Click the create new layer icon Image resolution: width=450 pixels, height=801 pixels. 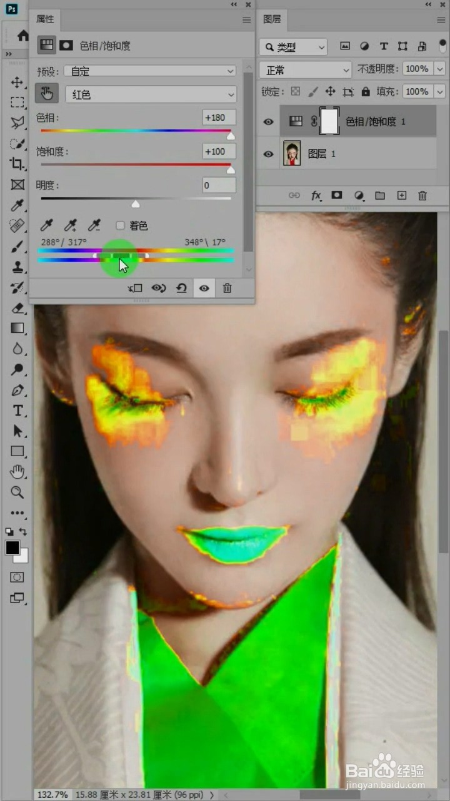[x=402, y=196]
